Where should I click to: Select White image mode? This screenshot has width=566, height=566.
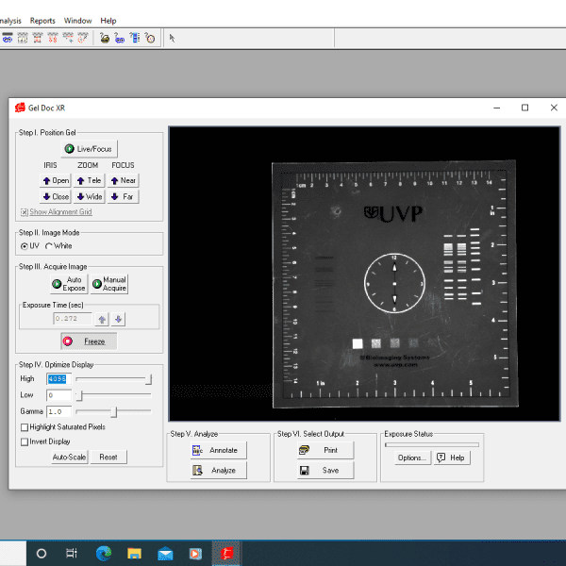[49, 246]
